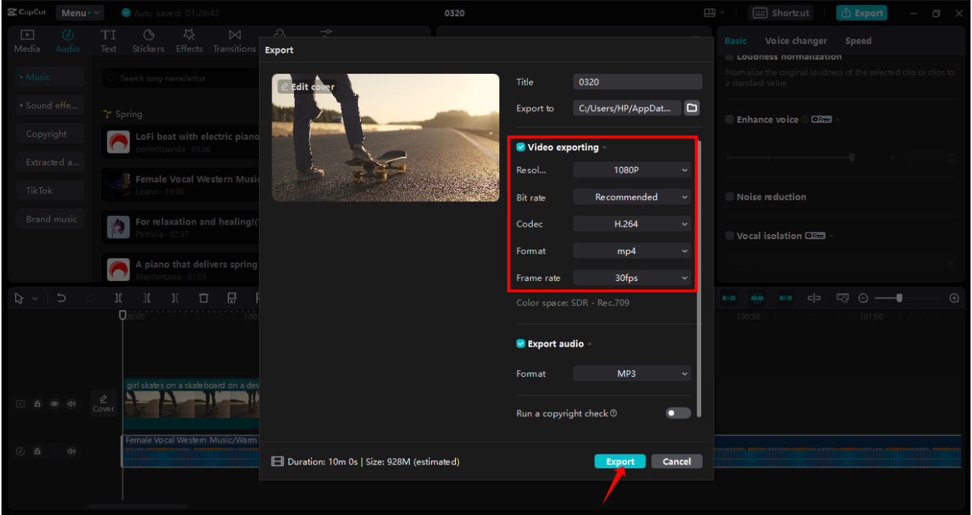Image resolution: width=972 pixels, height=515 pixels.
Task: Collapse the Video exporting section arrow
Action: click(605, 148)
